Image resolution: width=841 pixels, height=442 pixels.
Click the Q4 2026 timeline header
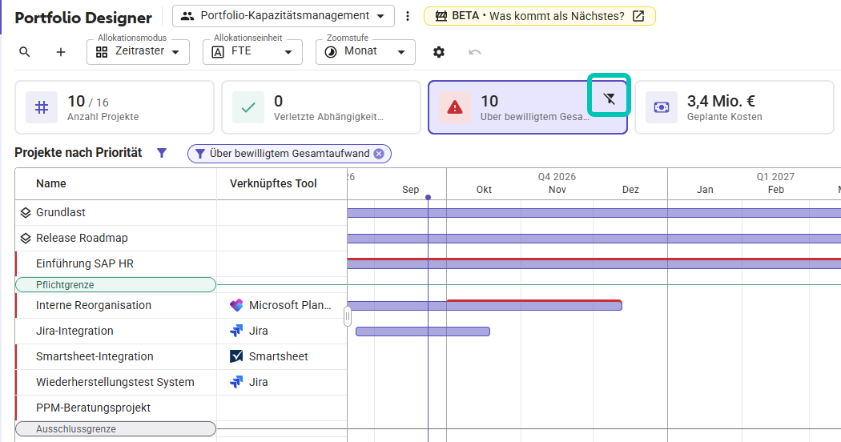click(557, 176)
